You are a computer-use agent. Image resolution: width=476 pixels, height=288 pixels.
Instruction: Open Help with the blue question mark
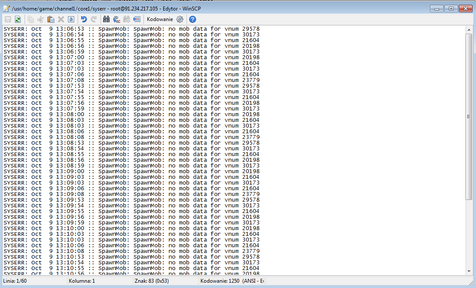193,19
